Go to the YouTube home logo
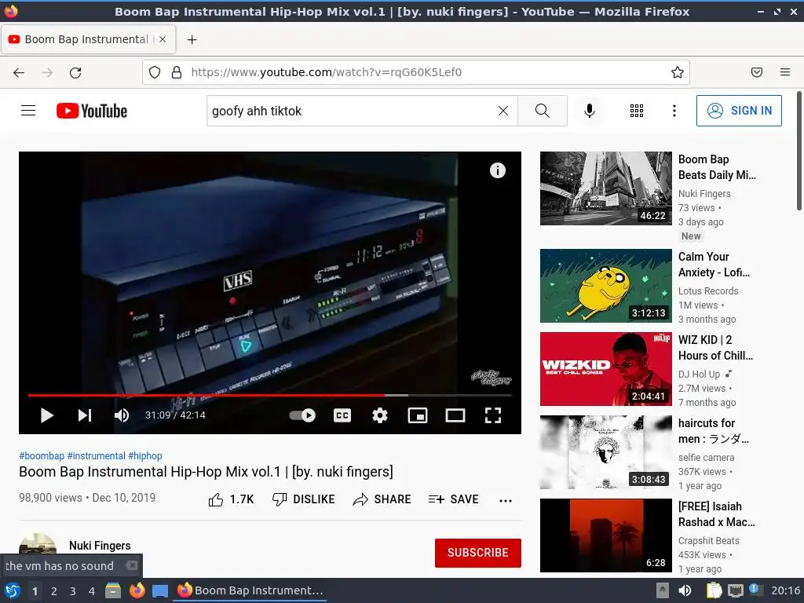Screen dimensions: 804x603 (92, 111)
